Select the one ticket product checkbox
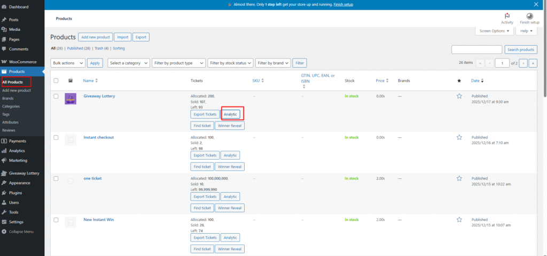Image resolution: width=547 pixels, height=256 pixels. click(x=56, y=178)
